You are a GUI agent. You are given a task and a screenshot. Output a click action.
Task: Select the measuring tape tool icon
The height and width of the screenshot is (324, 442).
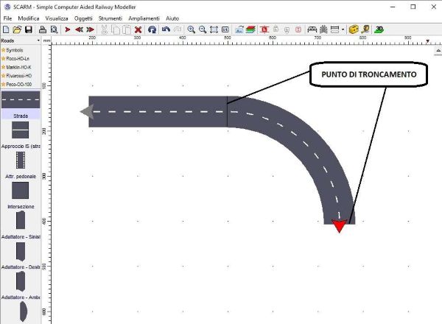365,29
